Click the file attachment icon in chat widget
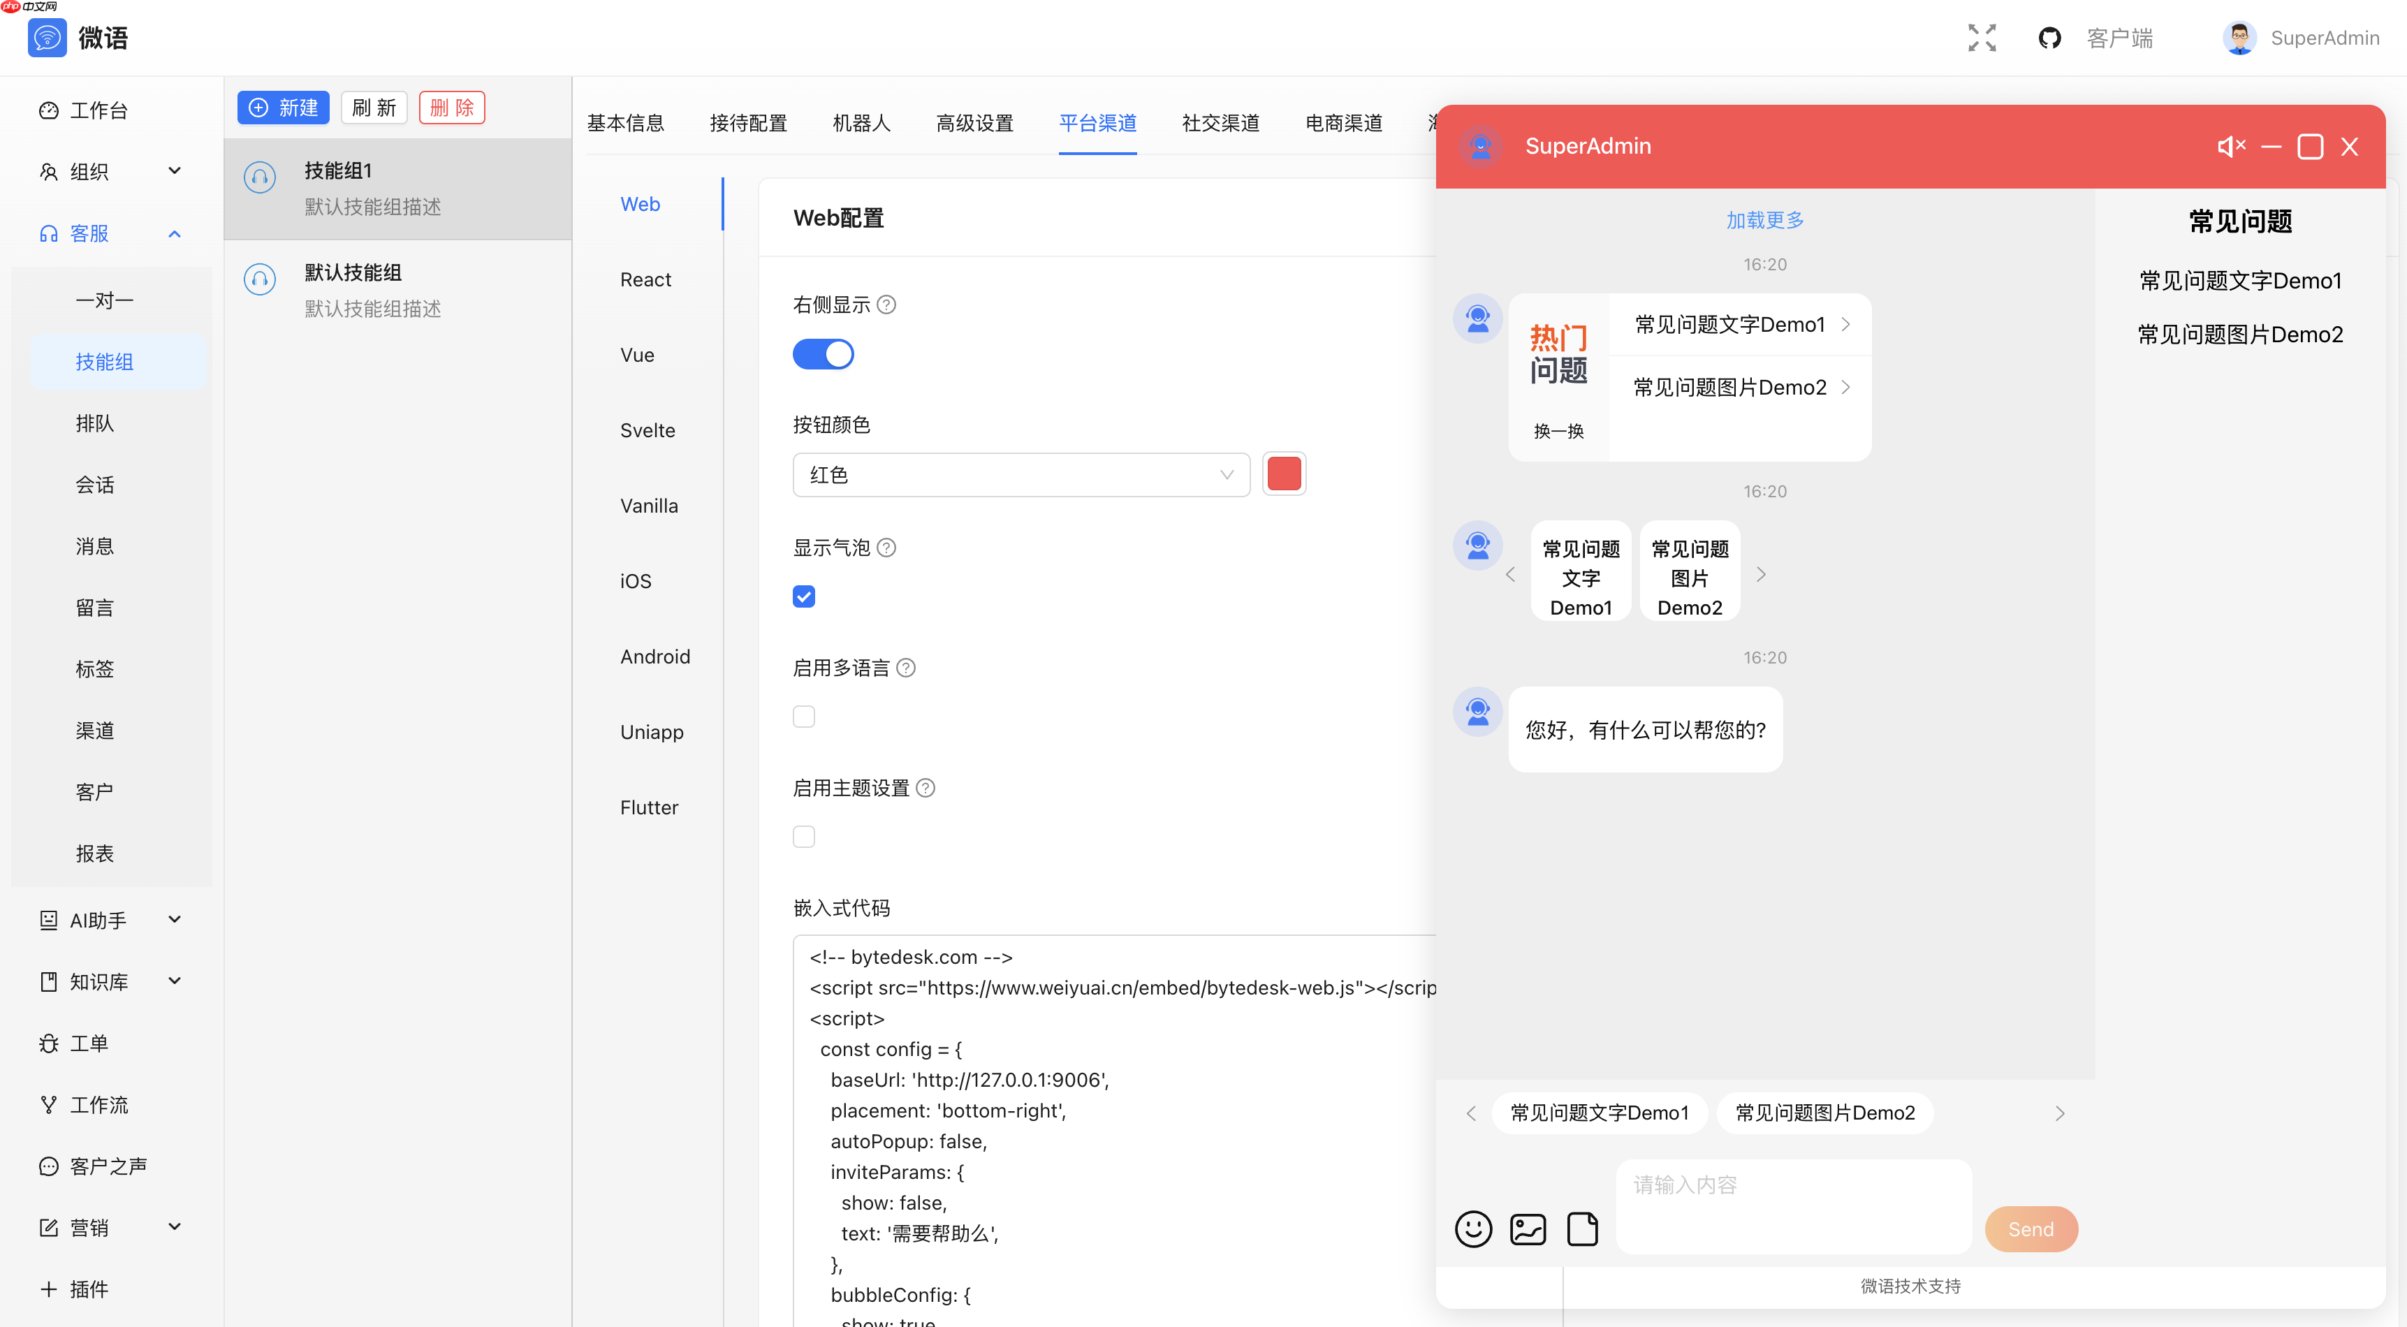Viewport: 2407px width, 1327px height. (x=1582, y=1229)
